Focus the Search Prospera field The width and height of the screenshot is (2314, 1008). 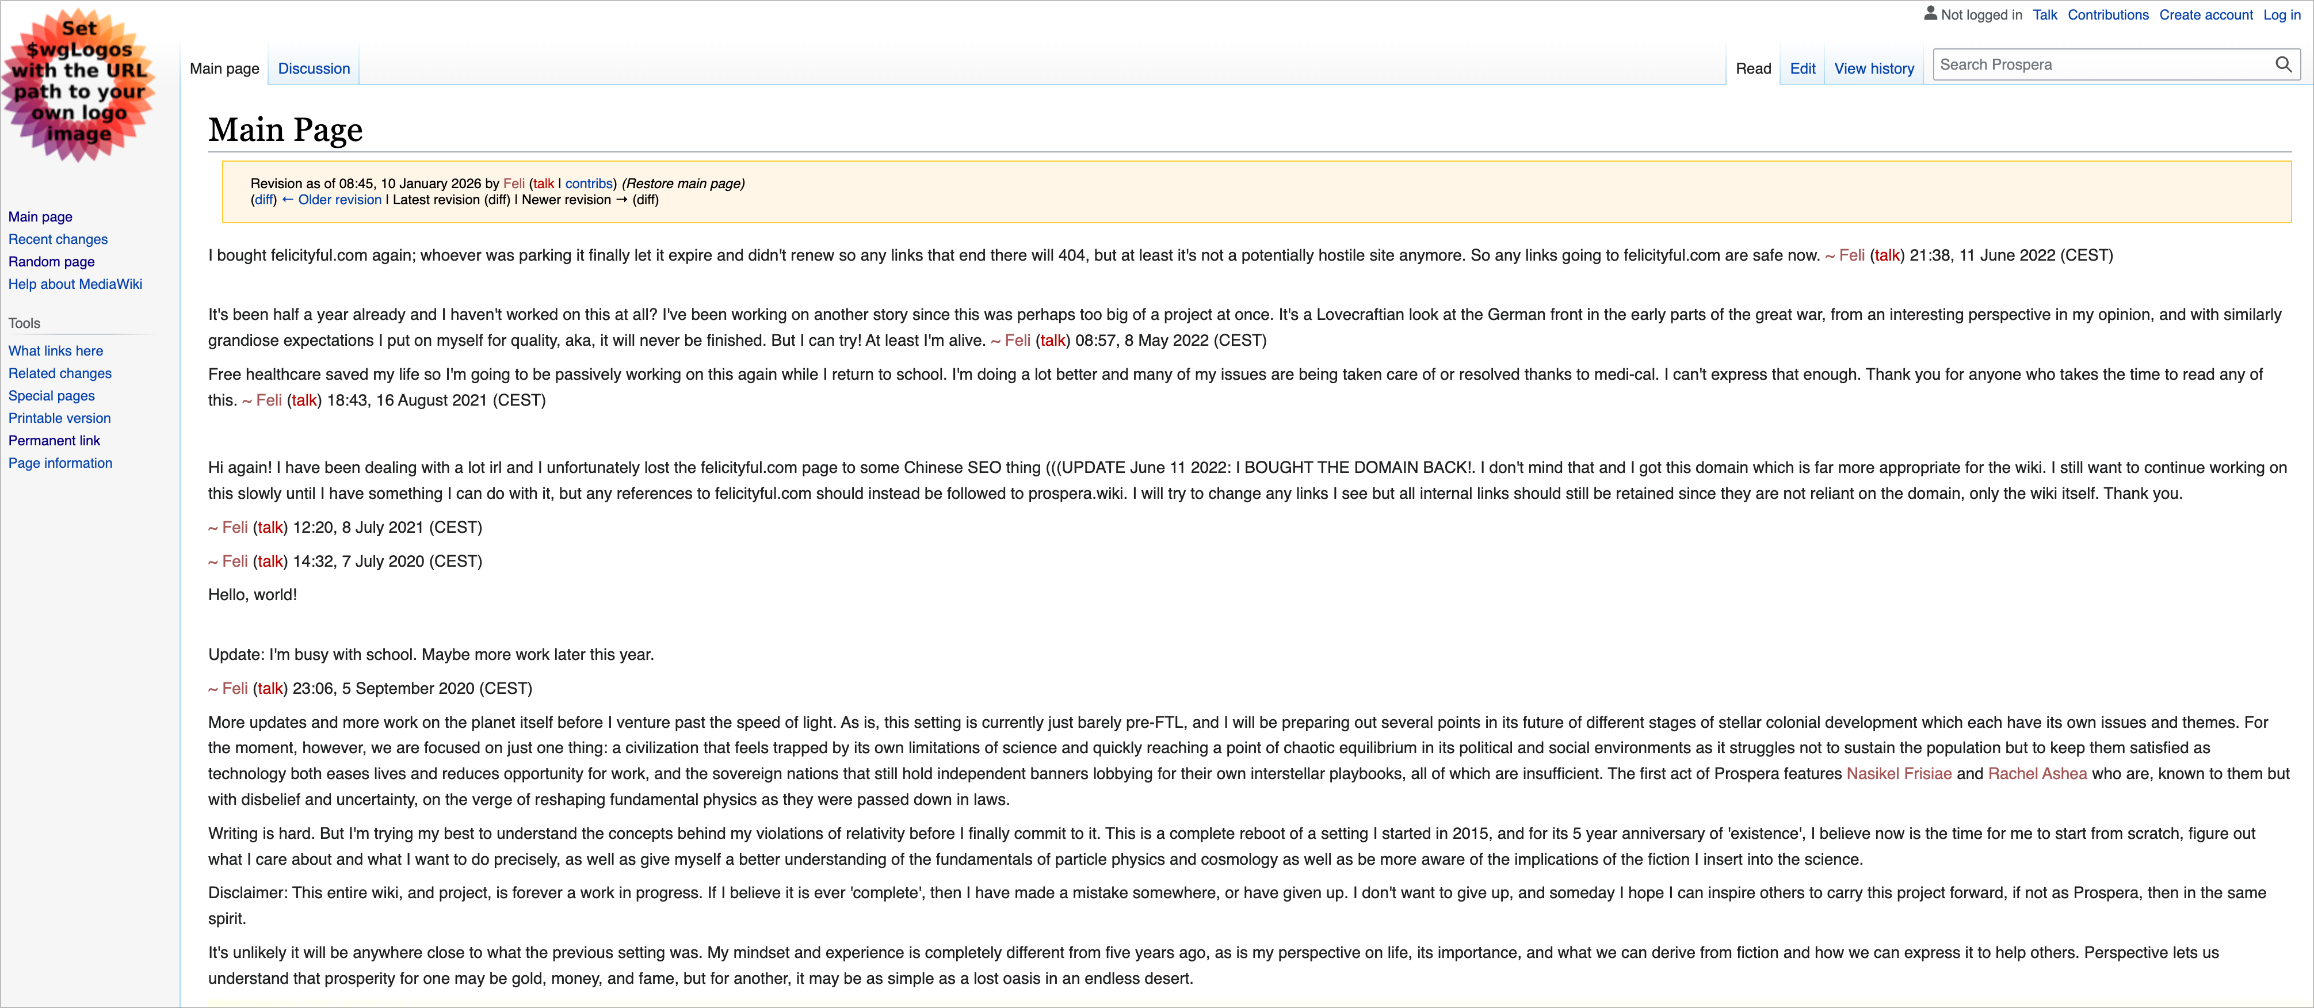2102,64
